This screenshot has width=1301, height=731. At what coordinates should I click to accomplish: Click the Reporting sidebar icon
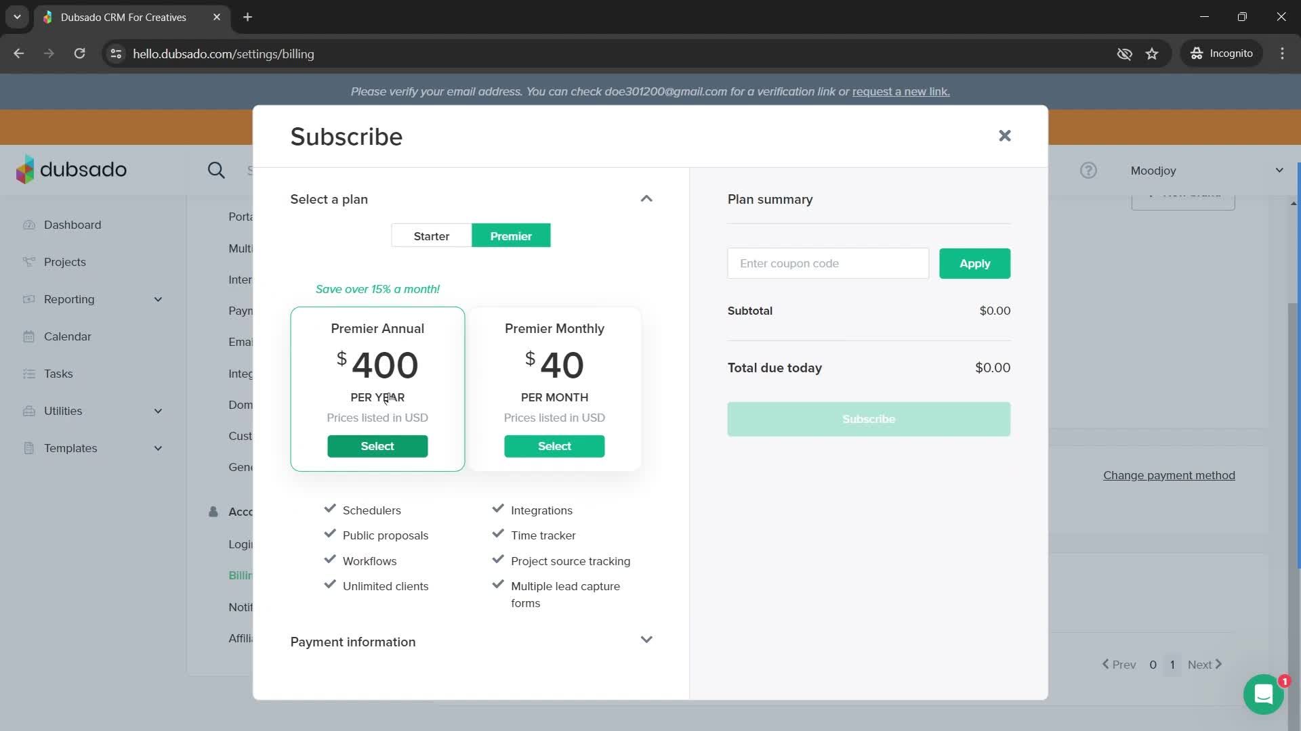pyautogui.click(x=28, y=299)
